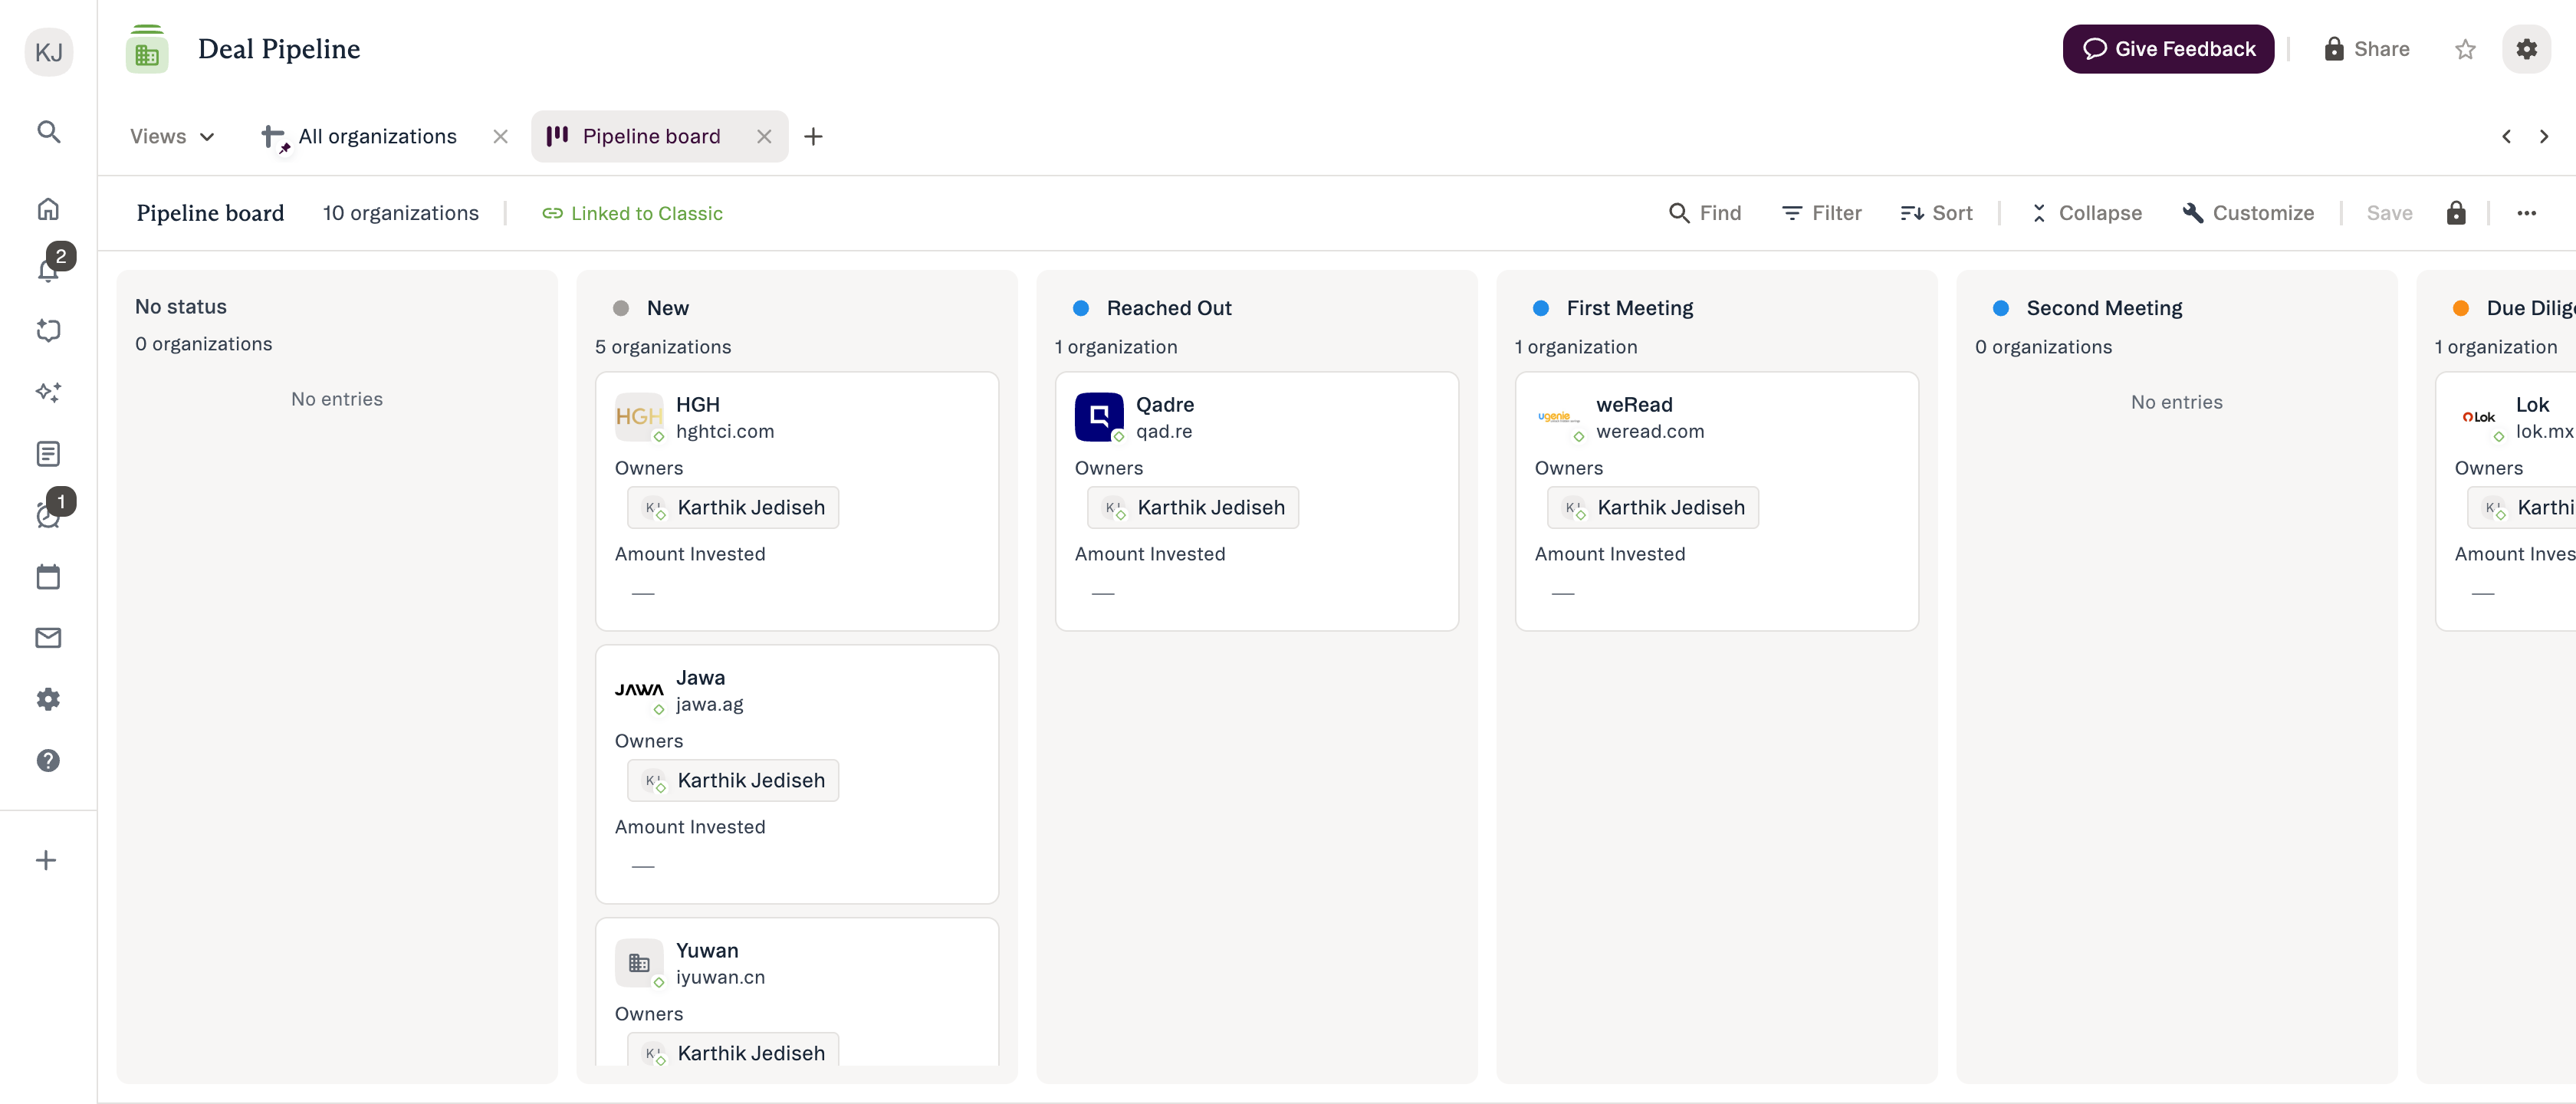Open the Linked to Classic link
Viewport: 2576px width, 1104px height.
(x=632, y=214)
